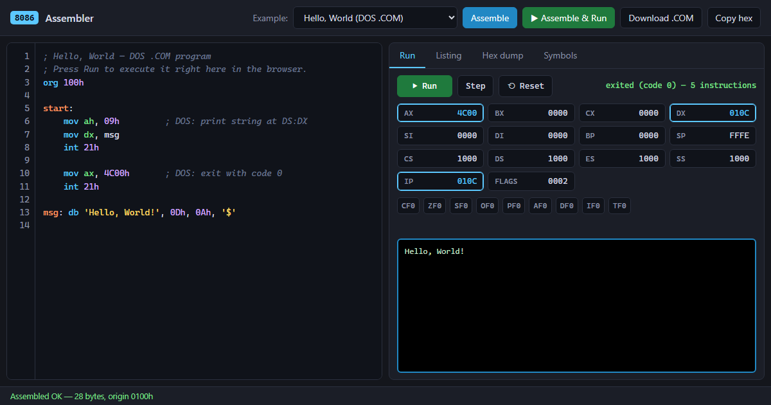
Task: Run the program in emulator
Action: click(x=425, y=86)
